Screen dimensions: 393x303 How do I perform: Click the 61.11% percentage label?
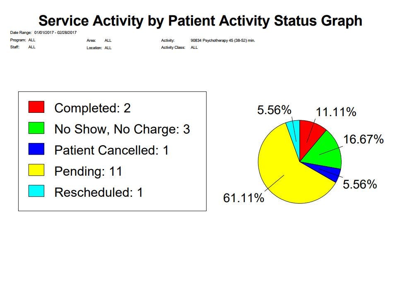244,198
